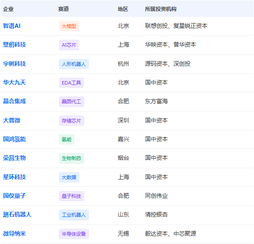The width and height of the screenshot is (254, 244).
Task: Select the 无锡 region cell
Action: (x=124, y=234)
